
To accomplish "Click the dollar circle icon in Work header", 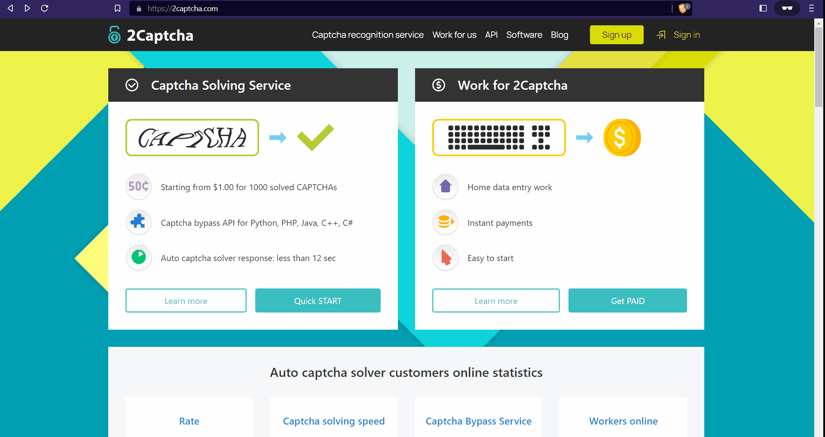I will pyautogui.click(x=439, y=85).
